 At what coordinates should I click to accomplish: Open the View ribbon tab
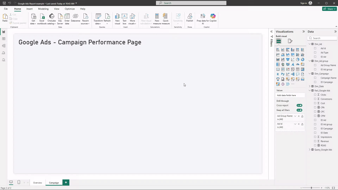coord(57,9)
